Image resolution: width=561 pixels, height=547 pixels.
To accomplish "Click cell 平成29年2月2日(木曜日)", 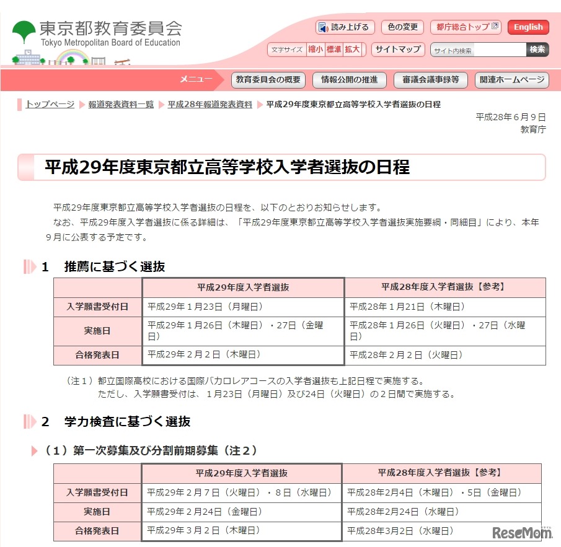I will pos(243,355).
